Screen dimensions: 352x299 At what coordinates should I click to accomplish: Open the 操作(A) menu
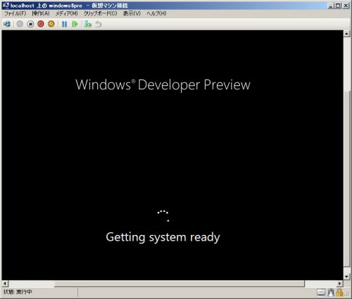41,13
